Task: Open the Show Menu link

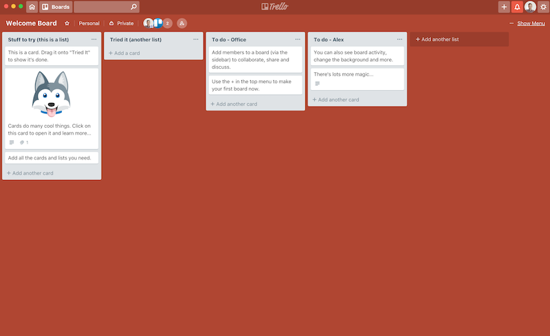Action: (x=531, y=23)
